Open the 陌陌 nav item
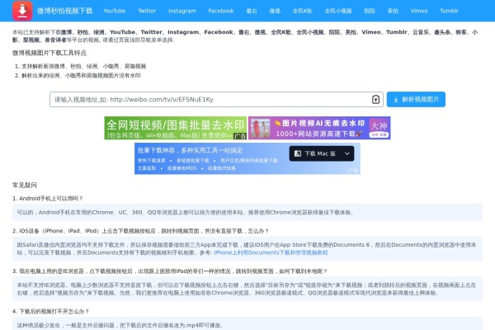This screenshot has width=495, height=330. (370, 11)
